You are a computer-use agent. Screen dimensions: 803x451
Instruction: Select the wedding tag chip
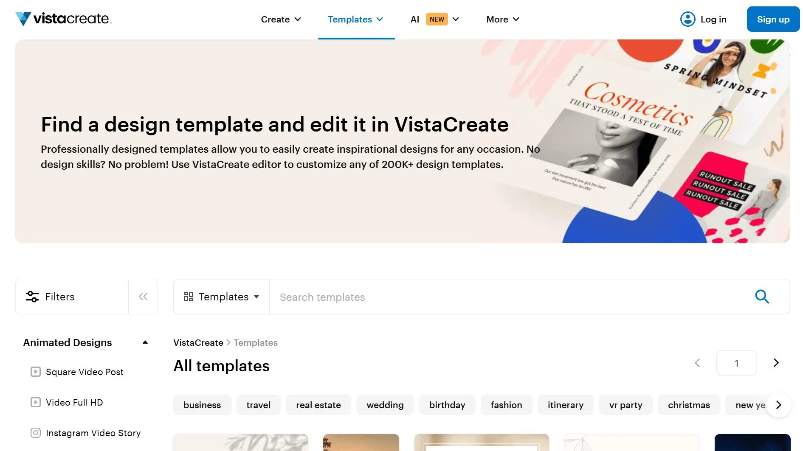(x=385, y=405)
